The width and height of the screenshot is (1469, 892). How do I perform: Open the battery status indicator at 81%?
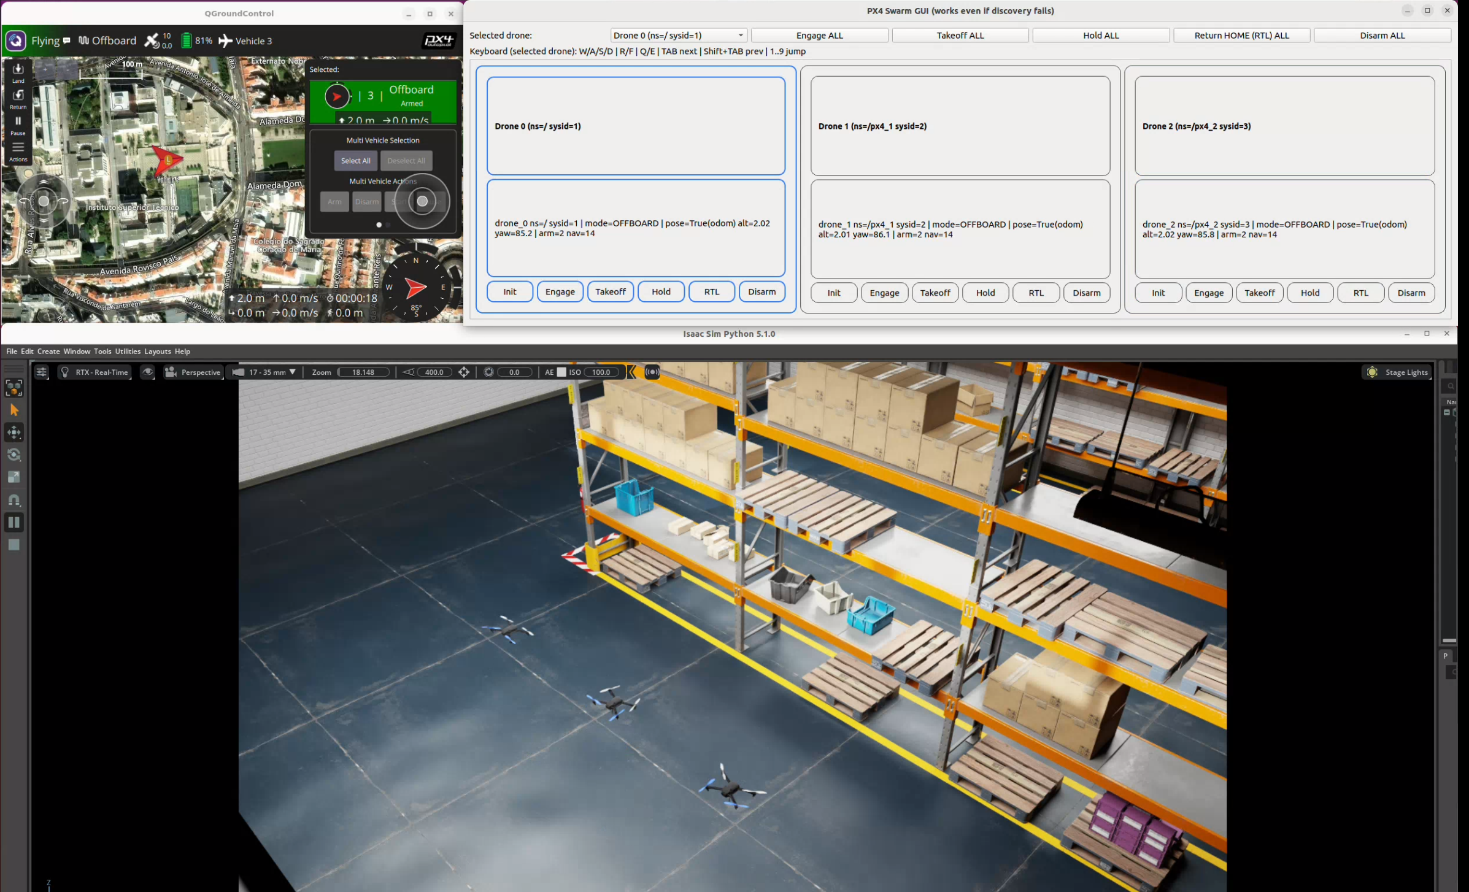(x=196, y=40)
